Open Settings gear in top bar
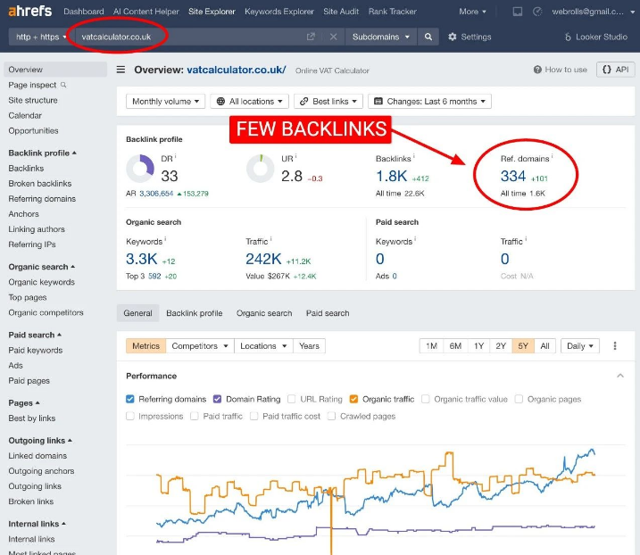 pyautogui.click(x=470, y=37)
